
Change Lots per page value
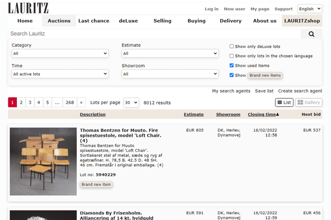pos(131,102)
